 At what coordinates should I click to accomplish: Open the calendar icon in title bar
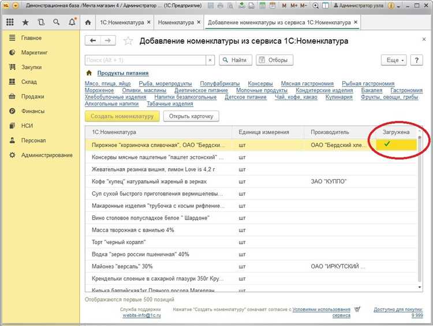point(273,6)
